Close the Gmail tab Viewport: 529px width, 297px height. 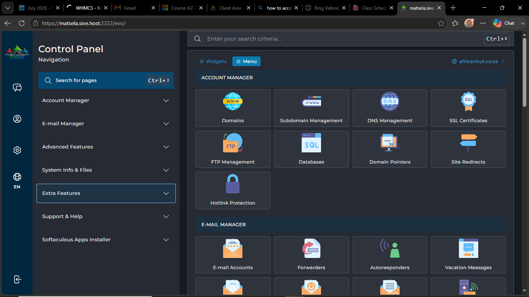153,8
